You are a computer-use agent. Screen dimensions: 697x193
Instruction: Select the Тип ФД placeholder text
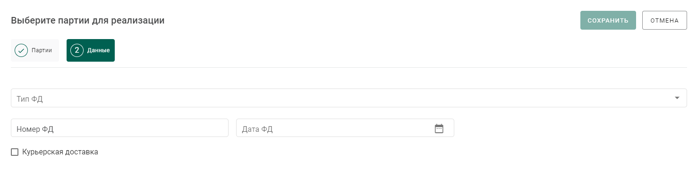[30, 99]
